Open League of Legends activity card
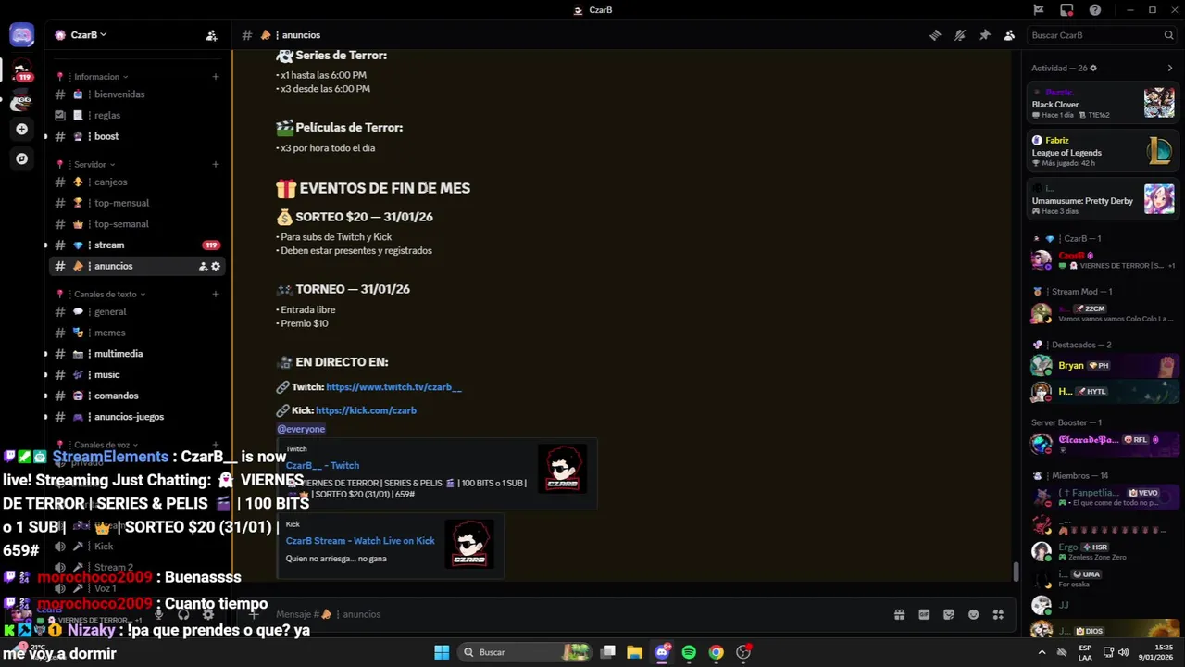 click(1102, 151)
